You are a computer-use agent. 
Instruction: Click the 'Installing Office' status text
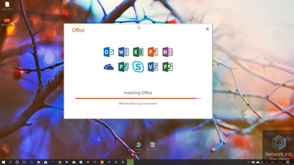coord(138,93)
